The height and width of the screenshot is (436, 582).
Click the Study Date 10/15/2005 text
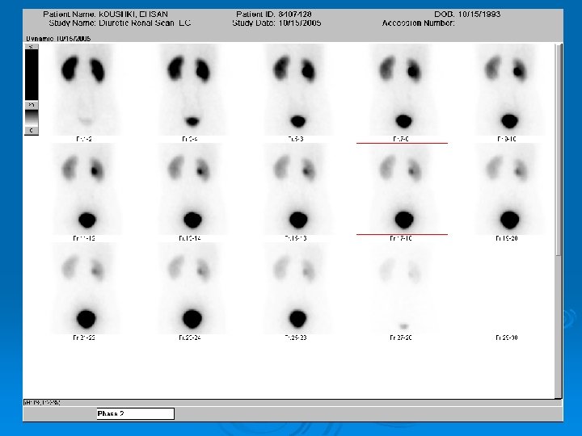pyautogui.click(x=276, y=23)
